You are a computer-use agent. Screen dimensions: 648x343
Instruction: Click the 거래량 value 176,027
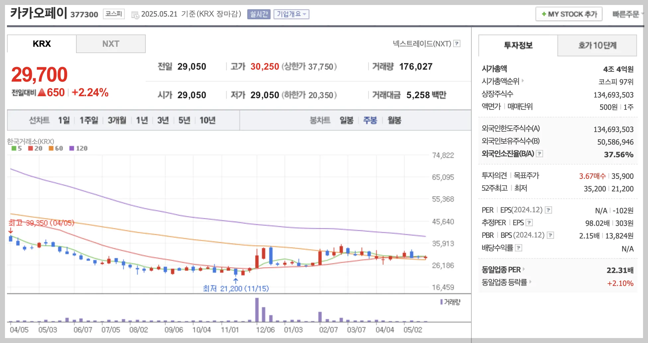416,66
